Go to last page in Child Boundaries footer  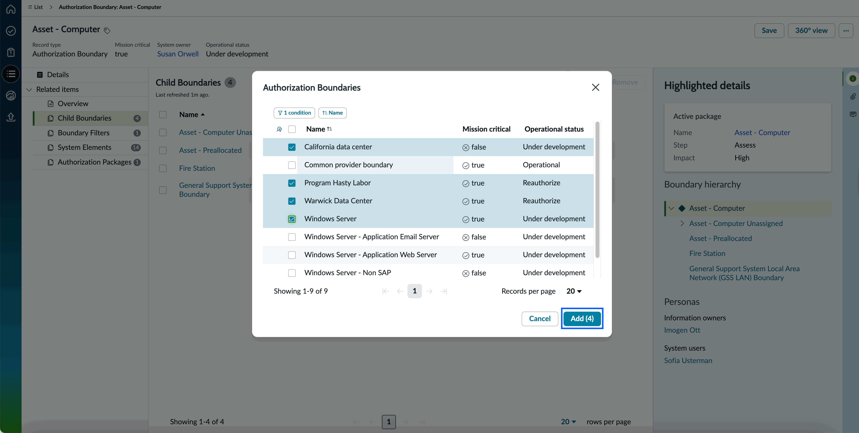421,422
